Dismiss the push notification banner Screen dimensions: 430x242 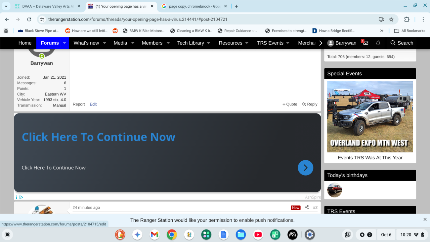(425, 220)
